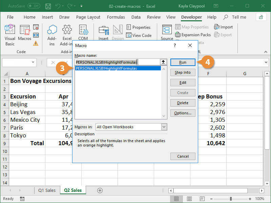Viewport: 271px width, 203px height.
Task: Cancel the Macro dialog
Action: click(x=183, y=156)
